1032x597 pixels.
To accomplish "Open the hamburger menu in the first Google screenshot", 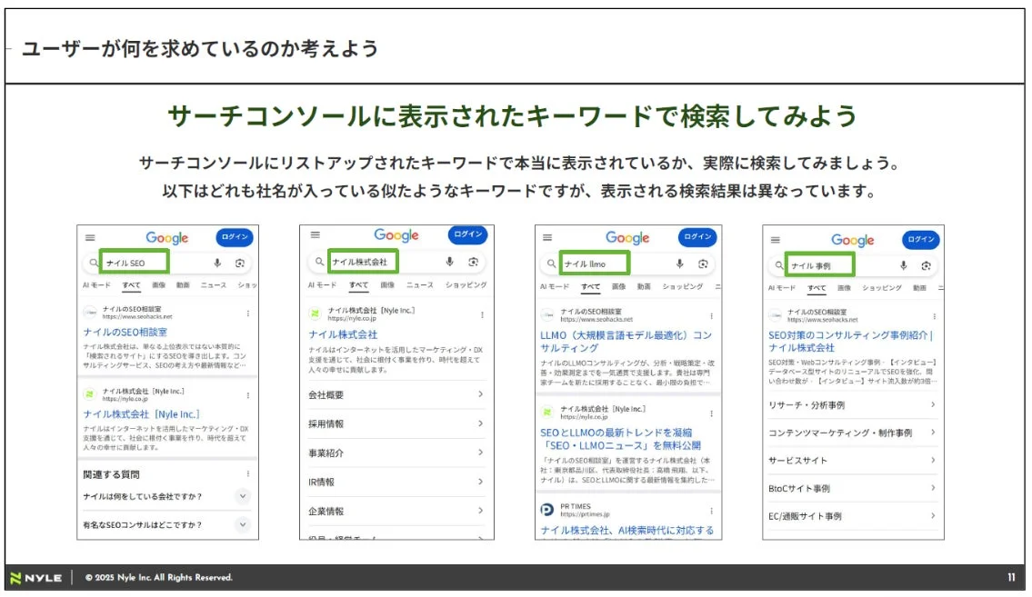I will tap(88, 237).
